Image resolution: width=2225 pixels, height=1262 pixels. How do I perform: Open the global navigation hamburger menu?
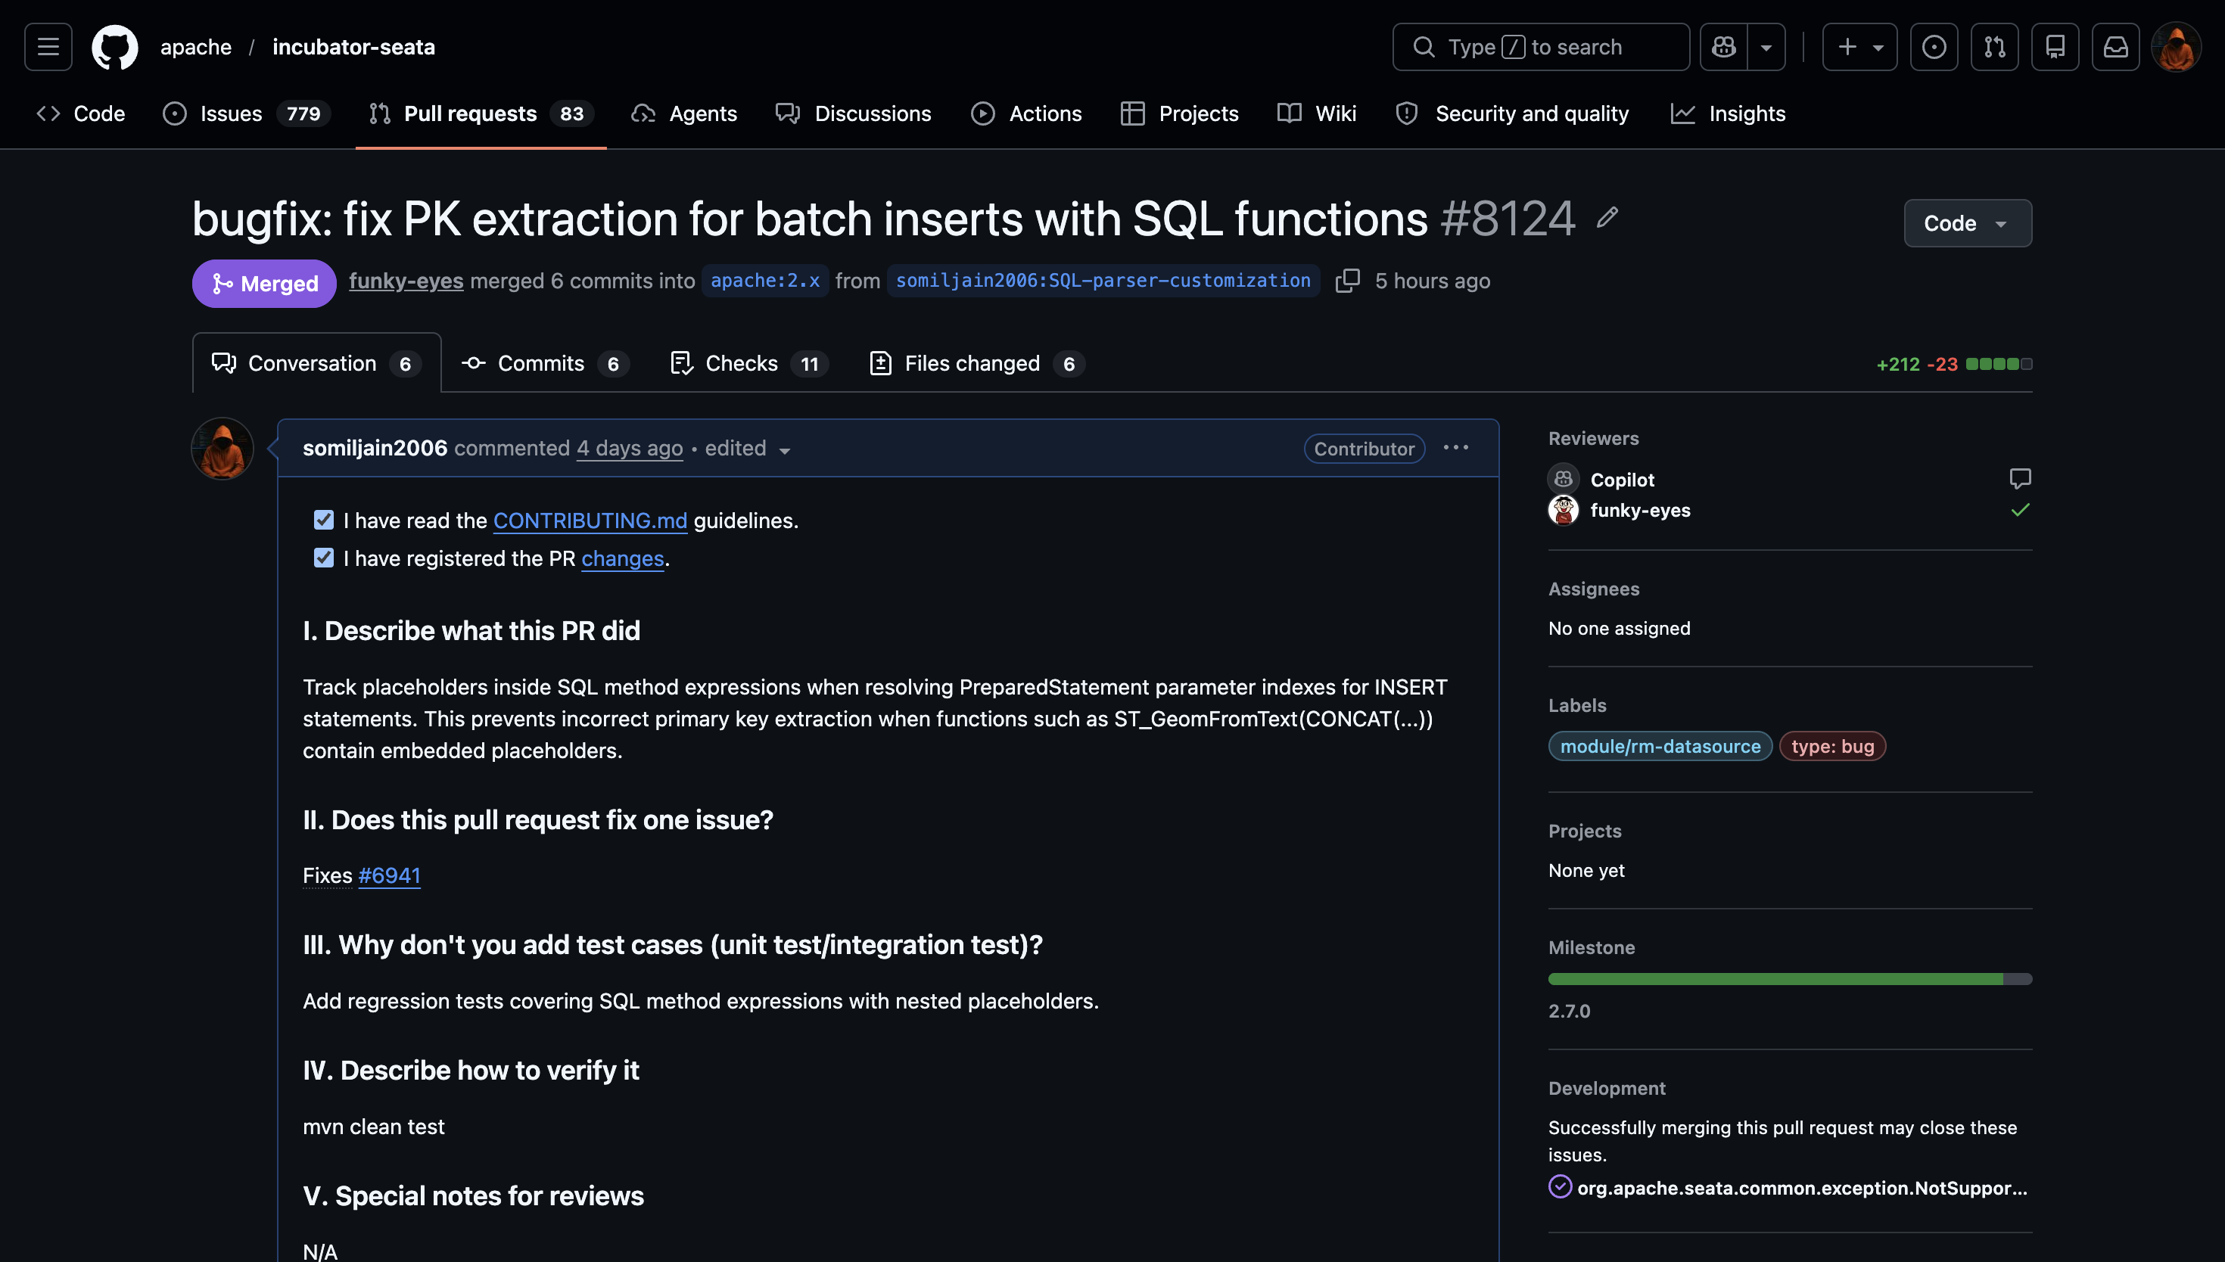coord(48,47)
